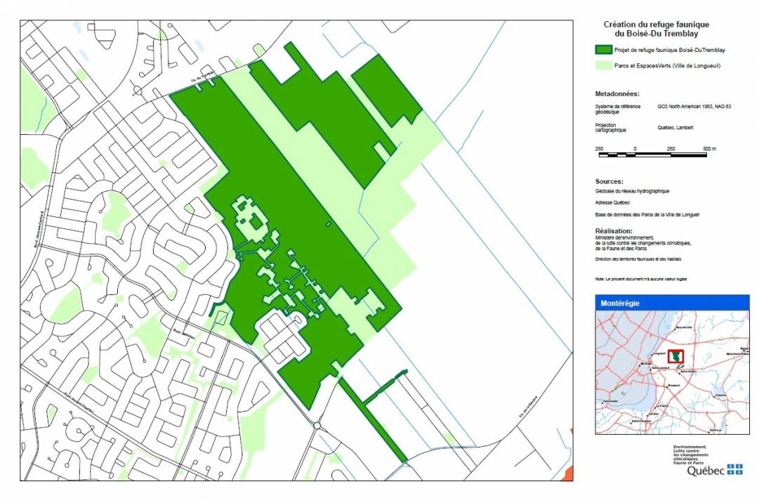Click the Montérégie inset overview map
The width and height of the screenshot is (759, 503).
coord(672,372)
